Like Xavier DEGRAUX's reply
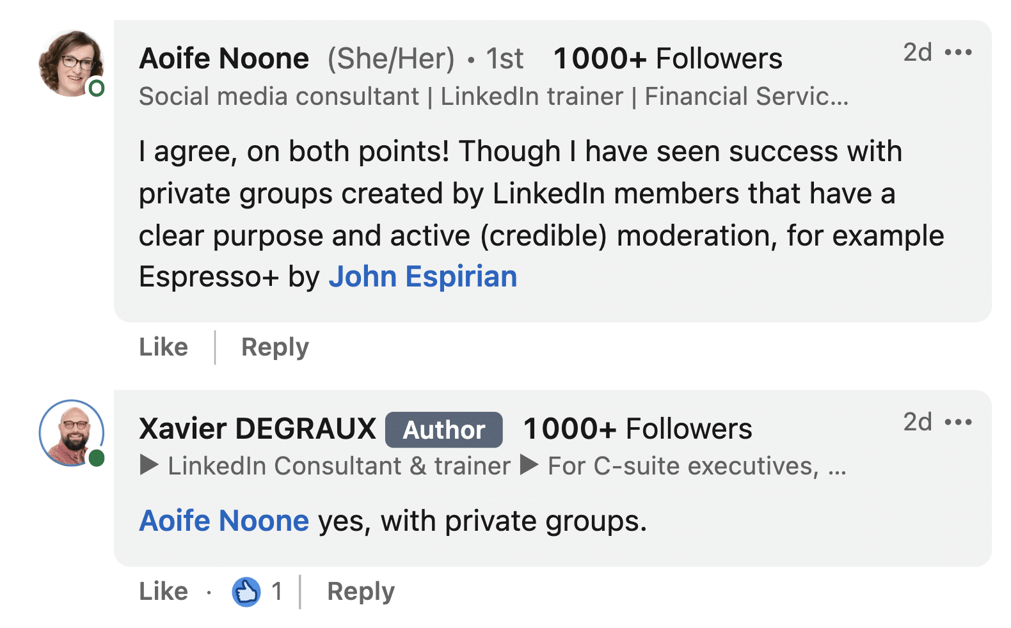 164,592
